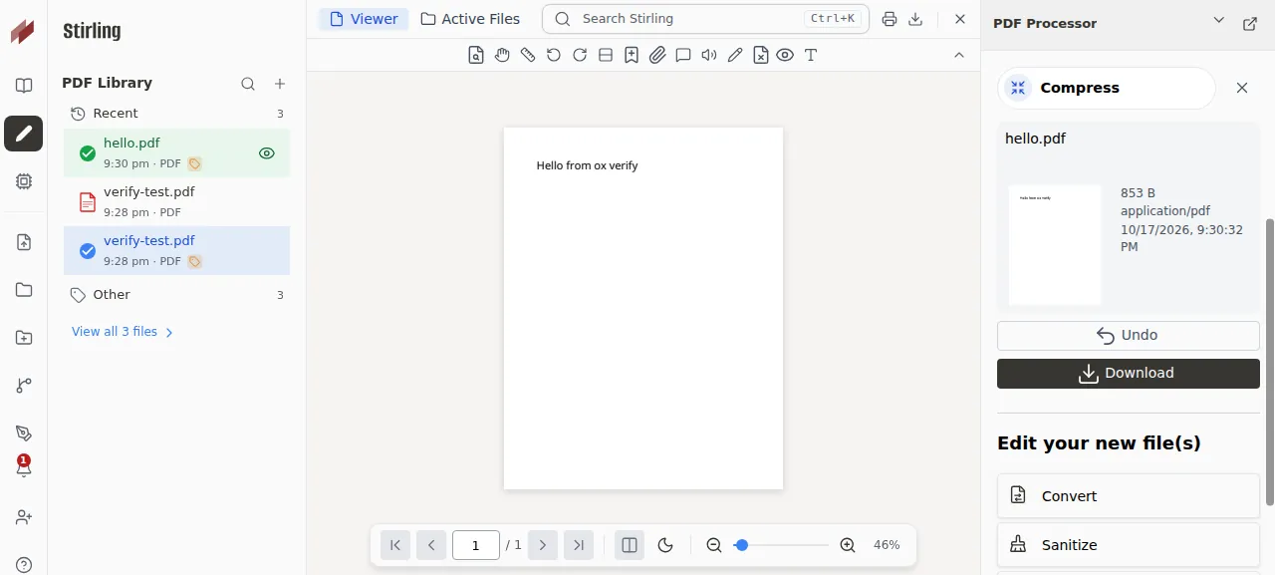
Task: Select the pencil draw tool in toolbar
Action: pos(735,55)
